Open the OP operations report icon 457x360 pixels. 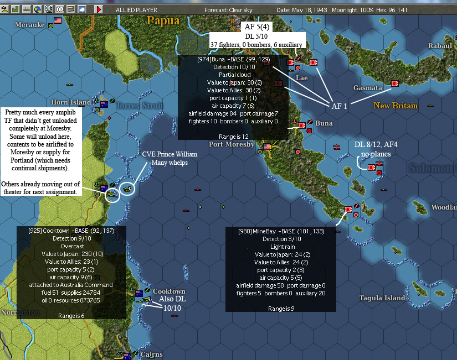click(x=59, y=9)
